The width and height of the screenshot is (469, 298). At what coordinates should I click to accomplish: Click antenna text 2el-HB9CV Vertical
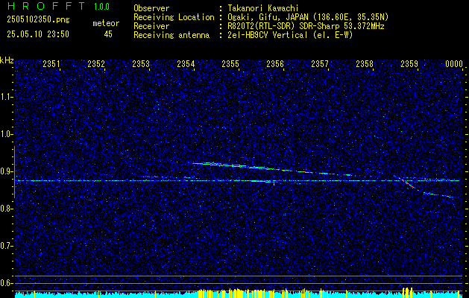point(268,35)
